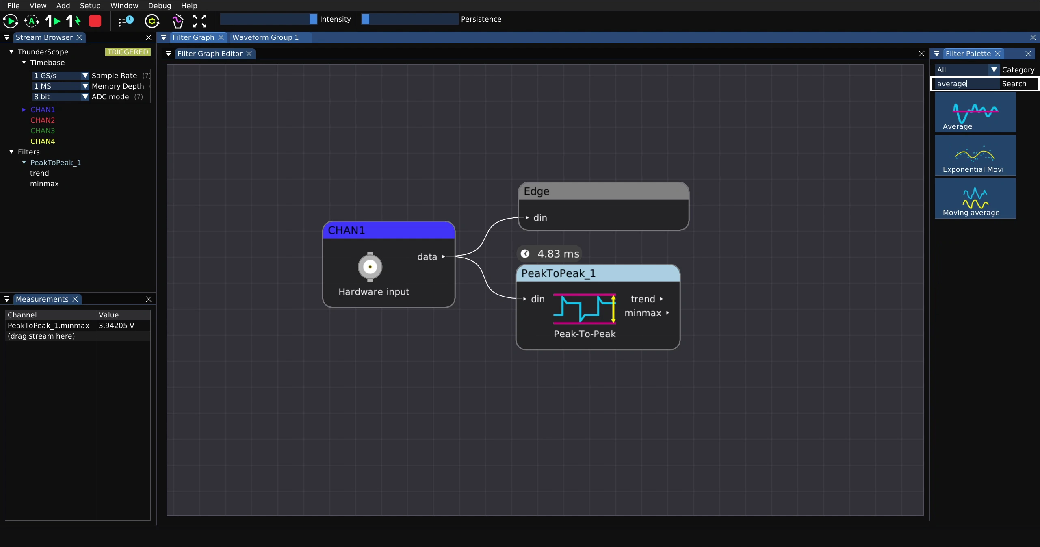Open the Add menu

coord(63,6)
